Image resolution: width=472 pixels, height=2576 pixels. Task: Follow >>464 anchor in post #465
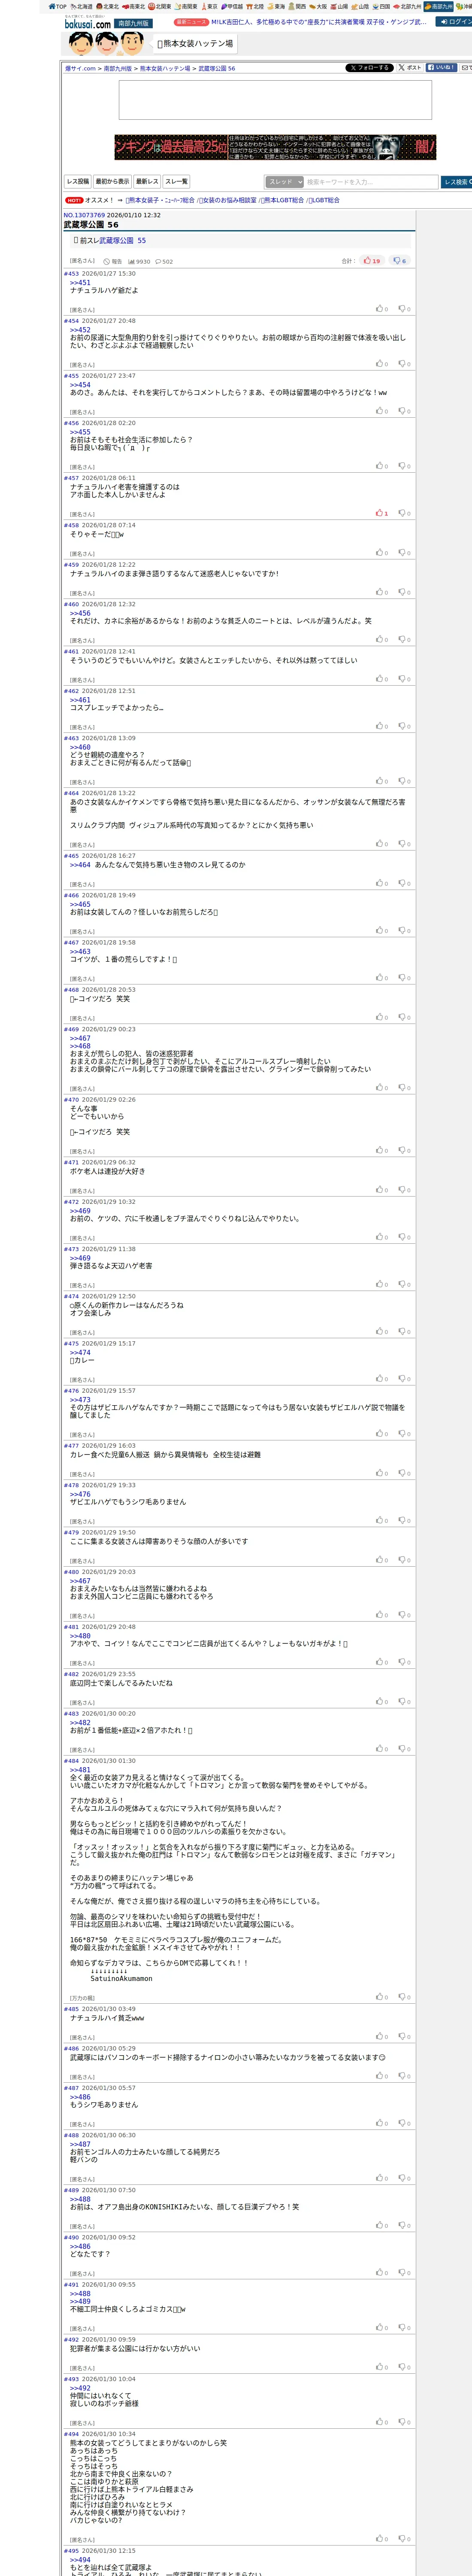tap(80, 865)
